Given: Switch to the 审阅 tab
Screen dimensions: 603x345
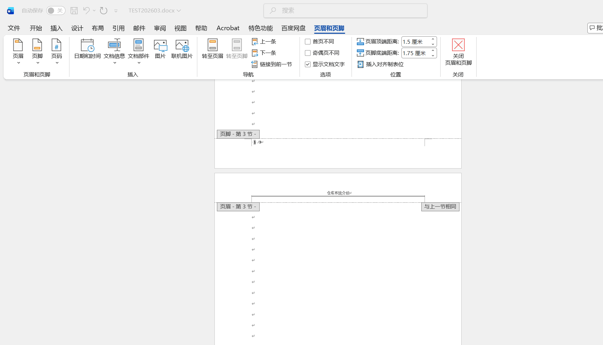Looking at the screenshot, I should 160,28.
